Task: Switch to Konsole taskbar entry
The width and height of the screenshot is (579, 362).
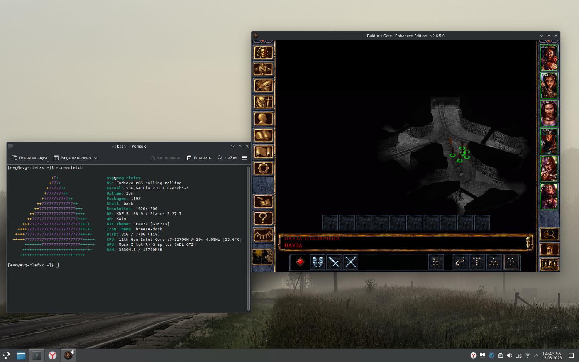Action: (37, 355)
